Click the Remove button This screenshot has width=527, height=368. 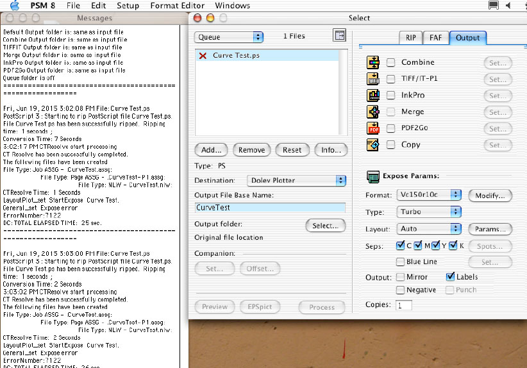point(252,150)
